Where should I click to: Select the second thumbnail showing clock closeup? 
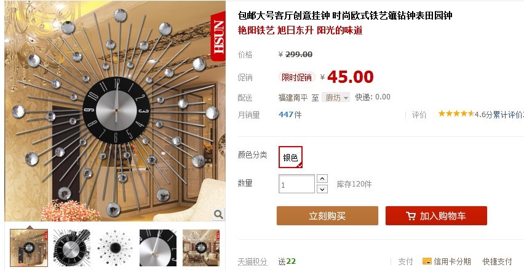click(x=72, y=248)
